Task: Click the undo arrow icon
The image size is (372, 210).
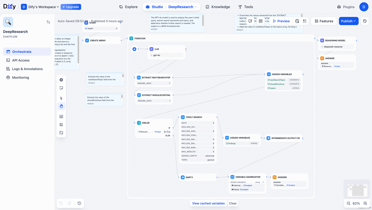Action: (61, 203)
